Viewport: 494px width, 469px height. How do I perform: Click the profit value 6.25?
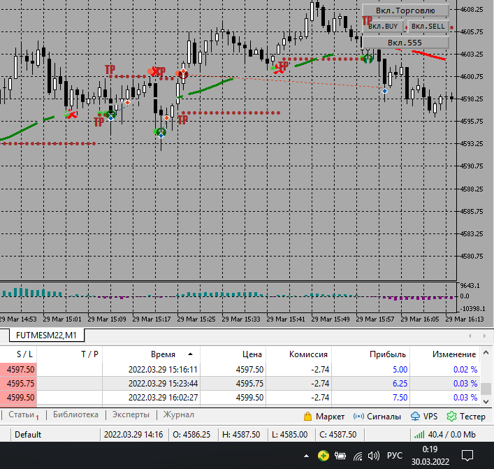[400, 384]
